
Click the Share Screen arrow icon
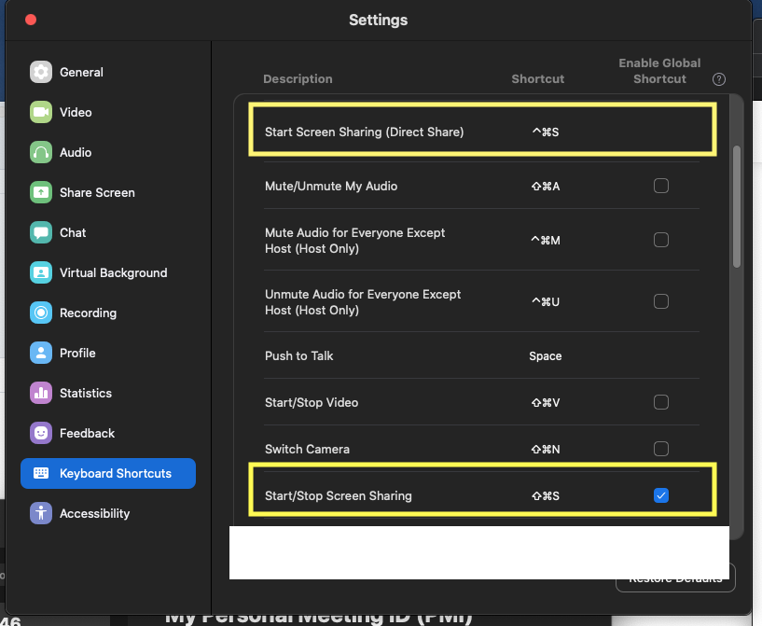point(41,192)
